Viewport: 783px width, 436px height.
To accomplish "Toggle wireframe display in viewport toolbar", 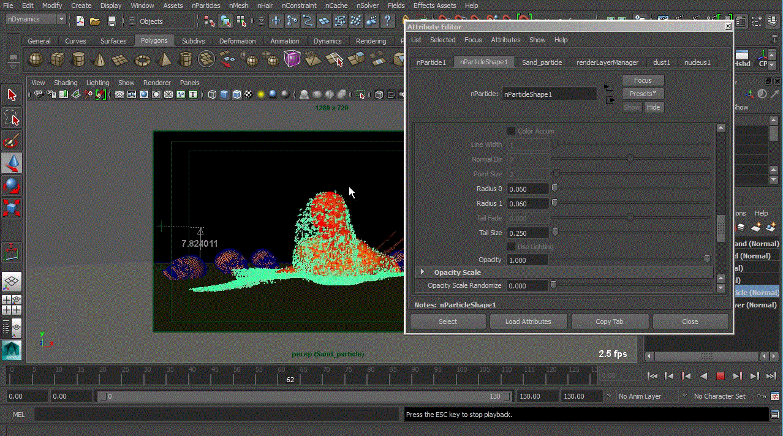I will click(212, 94).
